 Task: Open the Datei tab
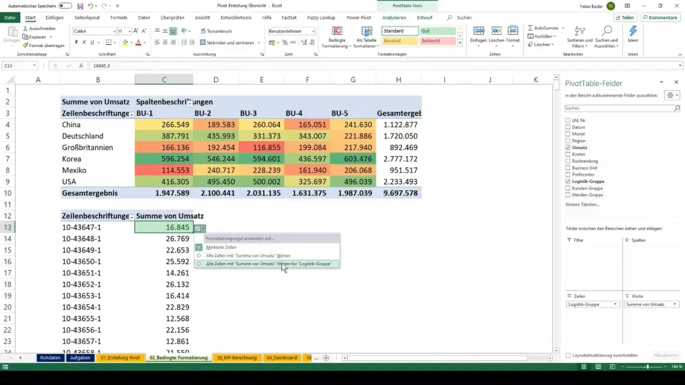coord(10,17)
